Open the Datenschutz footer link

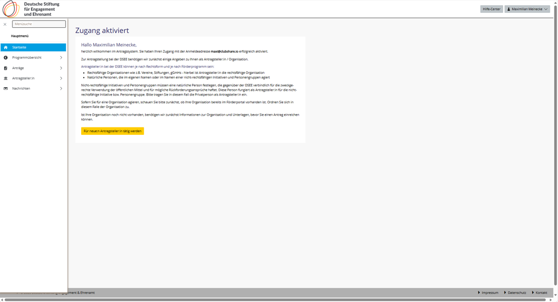click(516, 293)
